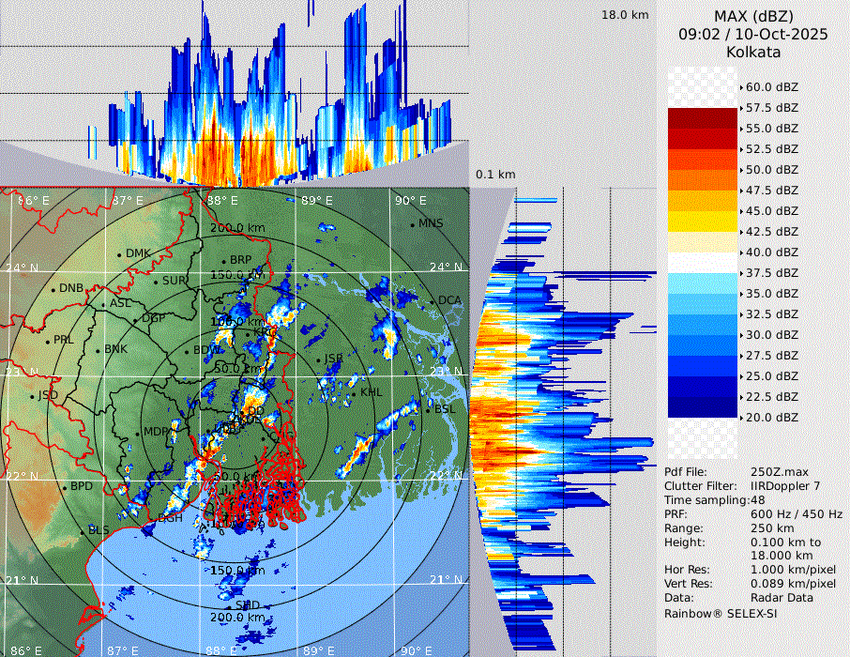This screenshot has width=850, height=657.
Task: Click the 09:02 / 10-Oct-2025 timestamp
Action: 753,34
